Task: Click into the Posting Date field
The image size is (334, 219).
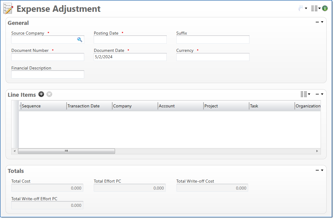Action: (x=130, y=40)
